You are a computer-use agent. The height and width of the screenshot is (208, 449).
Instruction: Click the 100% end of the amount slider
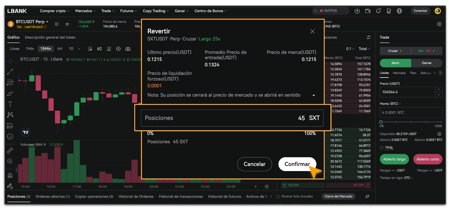[441, 122]
